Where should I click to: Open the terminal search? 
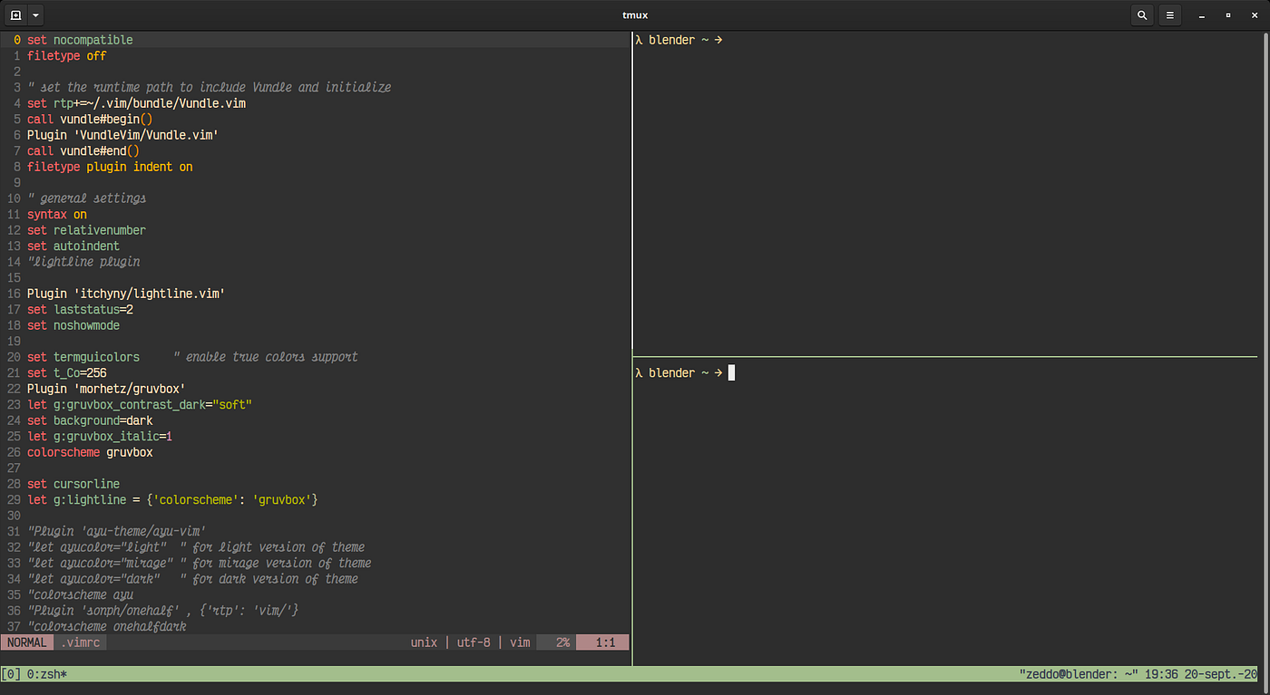(x=1142, y=14)
